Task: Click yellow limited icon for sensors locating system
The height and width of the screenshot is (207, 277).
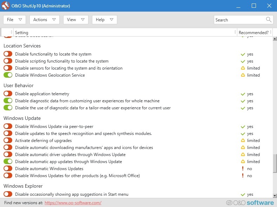Action: [x=243, y=68]
